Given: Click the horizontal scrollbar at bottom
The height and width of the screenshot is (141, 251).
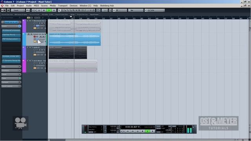Looking at the screenshot, I should coord(57,140).
